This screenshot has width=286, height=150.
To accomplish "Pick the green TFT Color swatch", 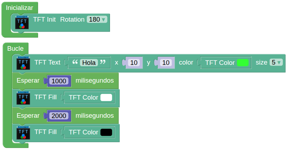I will (243, 63).
